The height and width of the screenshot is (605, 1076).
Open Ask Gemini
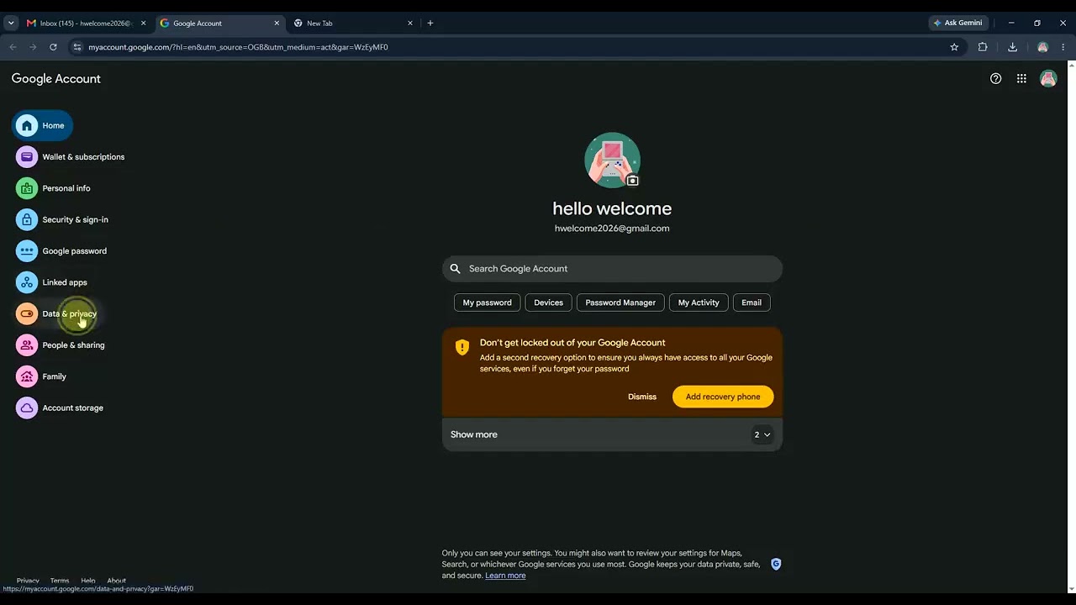(957, 24)
